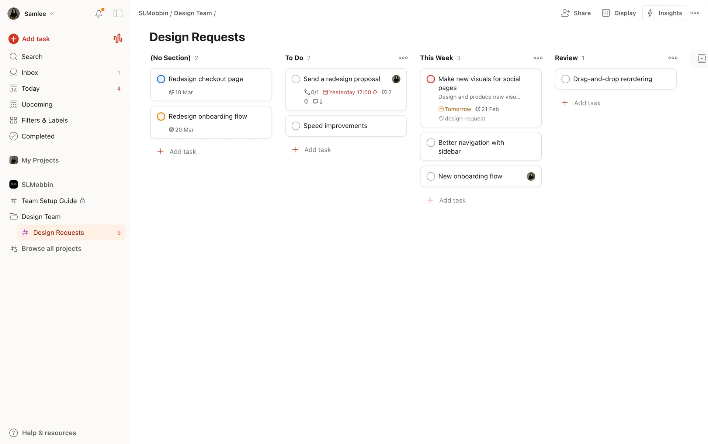Screen dimensions: 708x444
Task: Go to the Today view
Action: (30, 88)
